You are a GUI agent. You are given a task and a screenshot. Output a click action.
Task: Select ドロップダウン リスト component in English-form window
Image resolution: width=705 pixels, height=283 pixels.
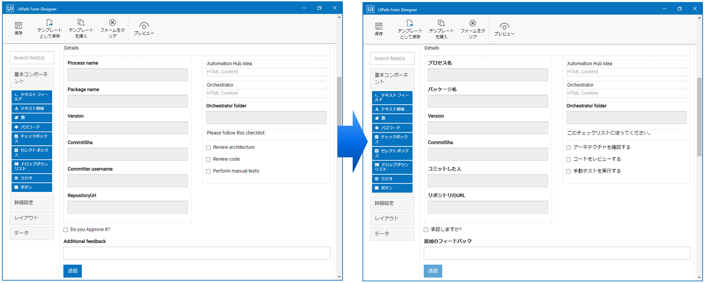point(32,166)
